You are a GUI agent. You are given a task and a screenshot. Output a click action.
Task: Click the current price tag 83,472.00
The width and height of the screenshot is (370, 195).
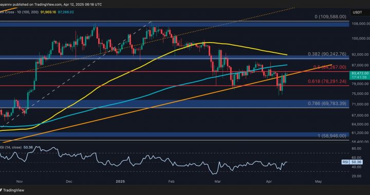coord(359,73)
